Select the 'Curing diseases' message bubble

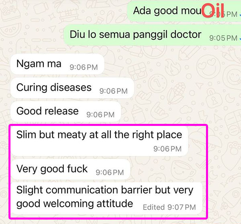pyautogui.click(x=72, y=88)
